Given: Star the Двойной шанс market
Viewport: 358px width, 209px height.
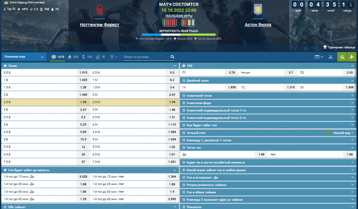Looking at the screenshot, I should [x=184, y=81].
